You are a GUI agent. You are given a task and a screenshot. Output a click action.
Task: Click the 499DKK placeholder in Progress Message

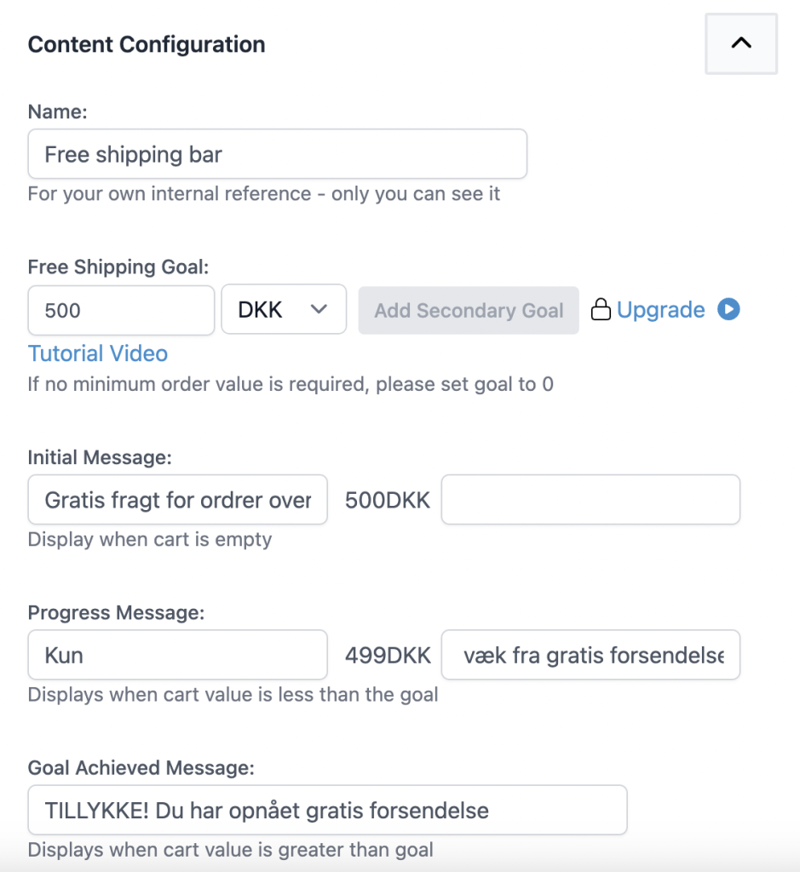click(388, 655)
